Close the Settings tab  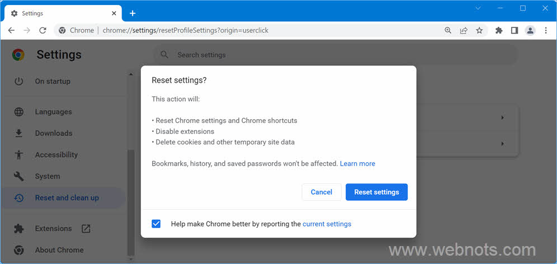click(114, 13)
